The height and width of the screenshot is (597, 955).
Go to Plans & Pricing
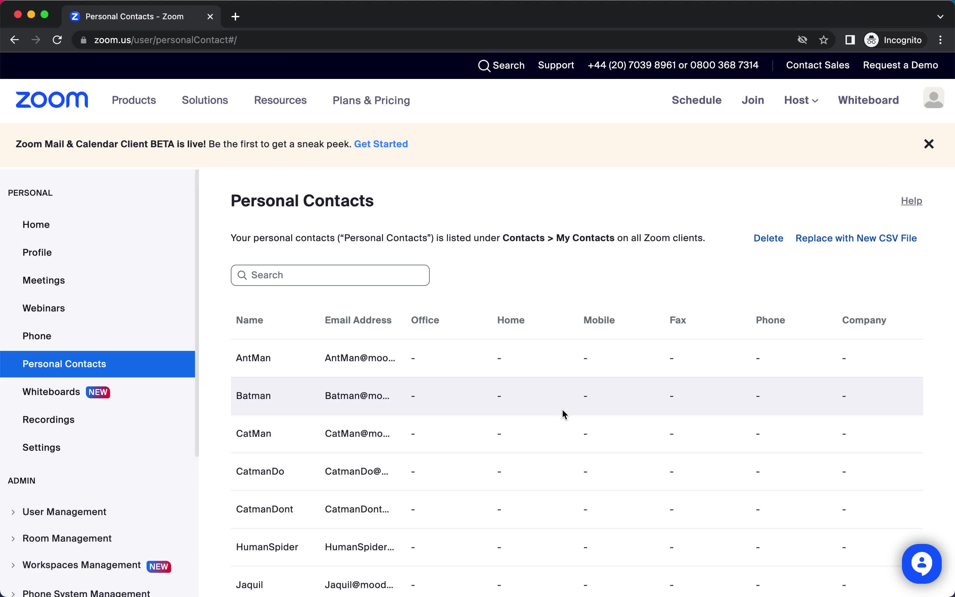[x=371, y=100]
